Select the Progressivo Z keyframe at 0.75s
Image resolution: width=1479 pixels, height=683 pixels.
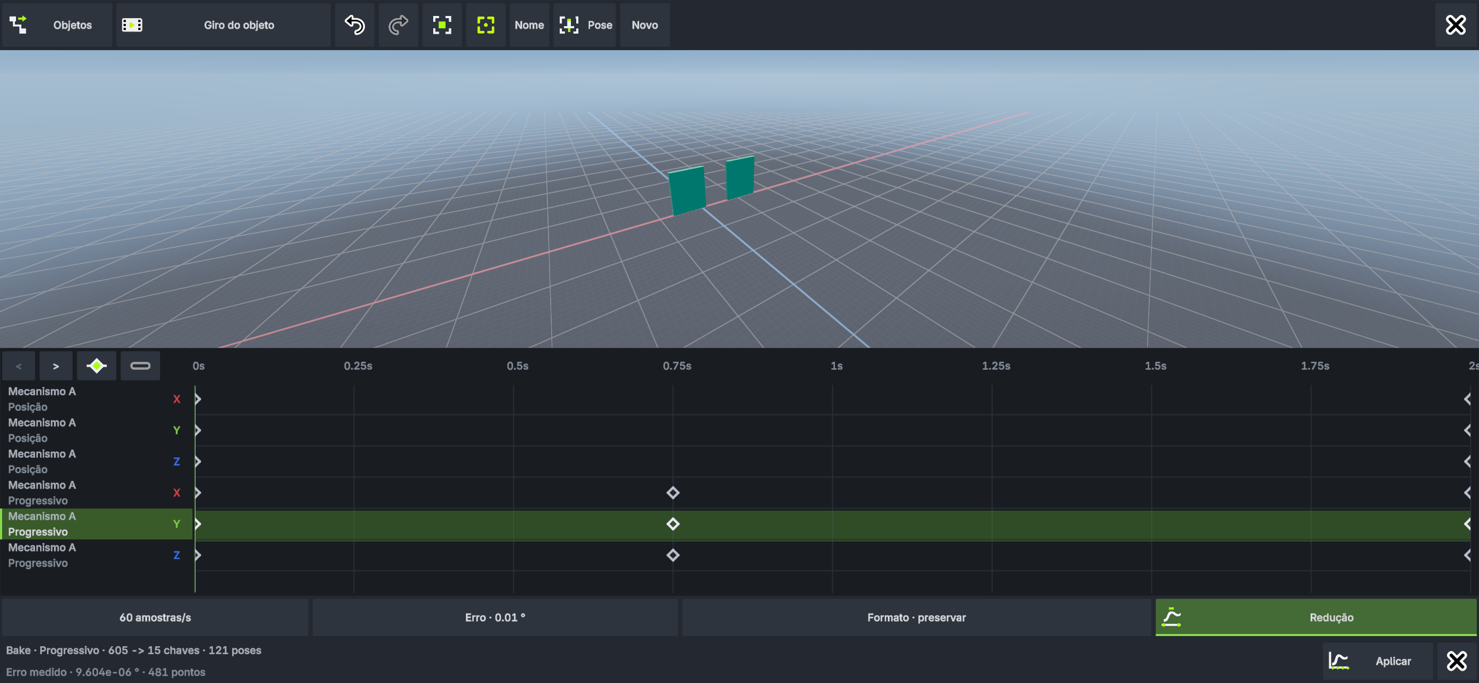pos(673,555)
